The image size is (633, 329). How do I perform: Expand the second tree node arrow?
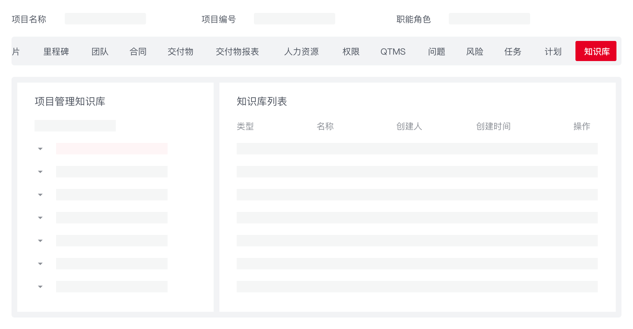40,172
